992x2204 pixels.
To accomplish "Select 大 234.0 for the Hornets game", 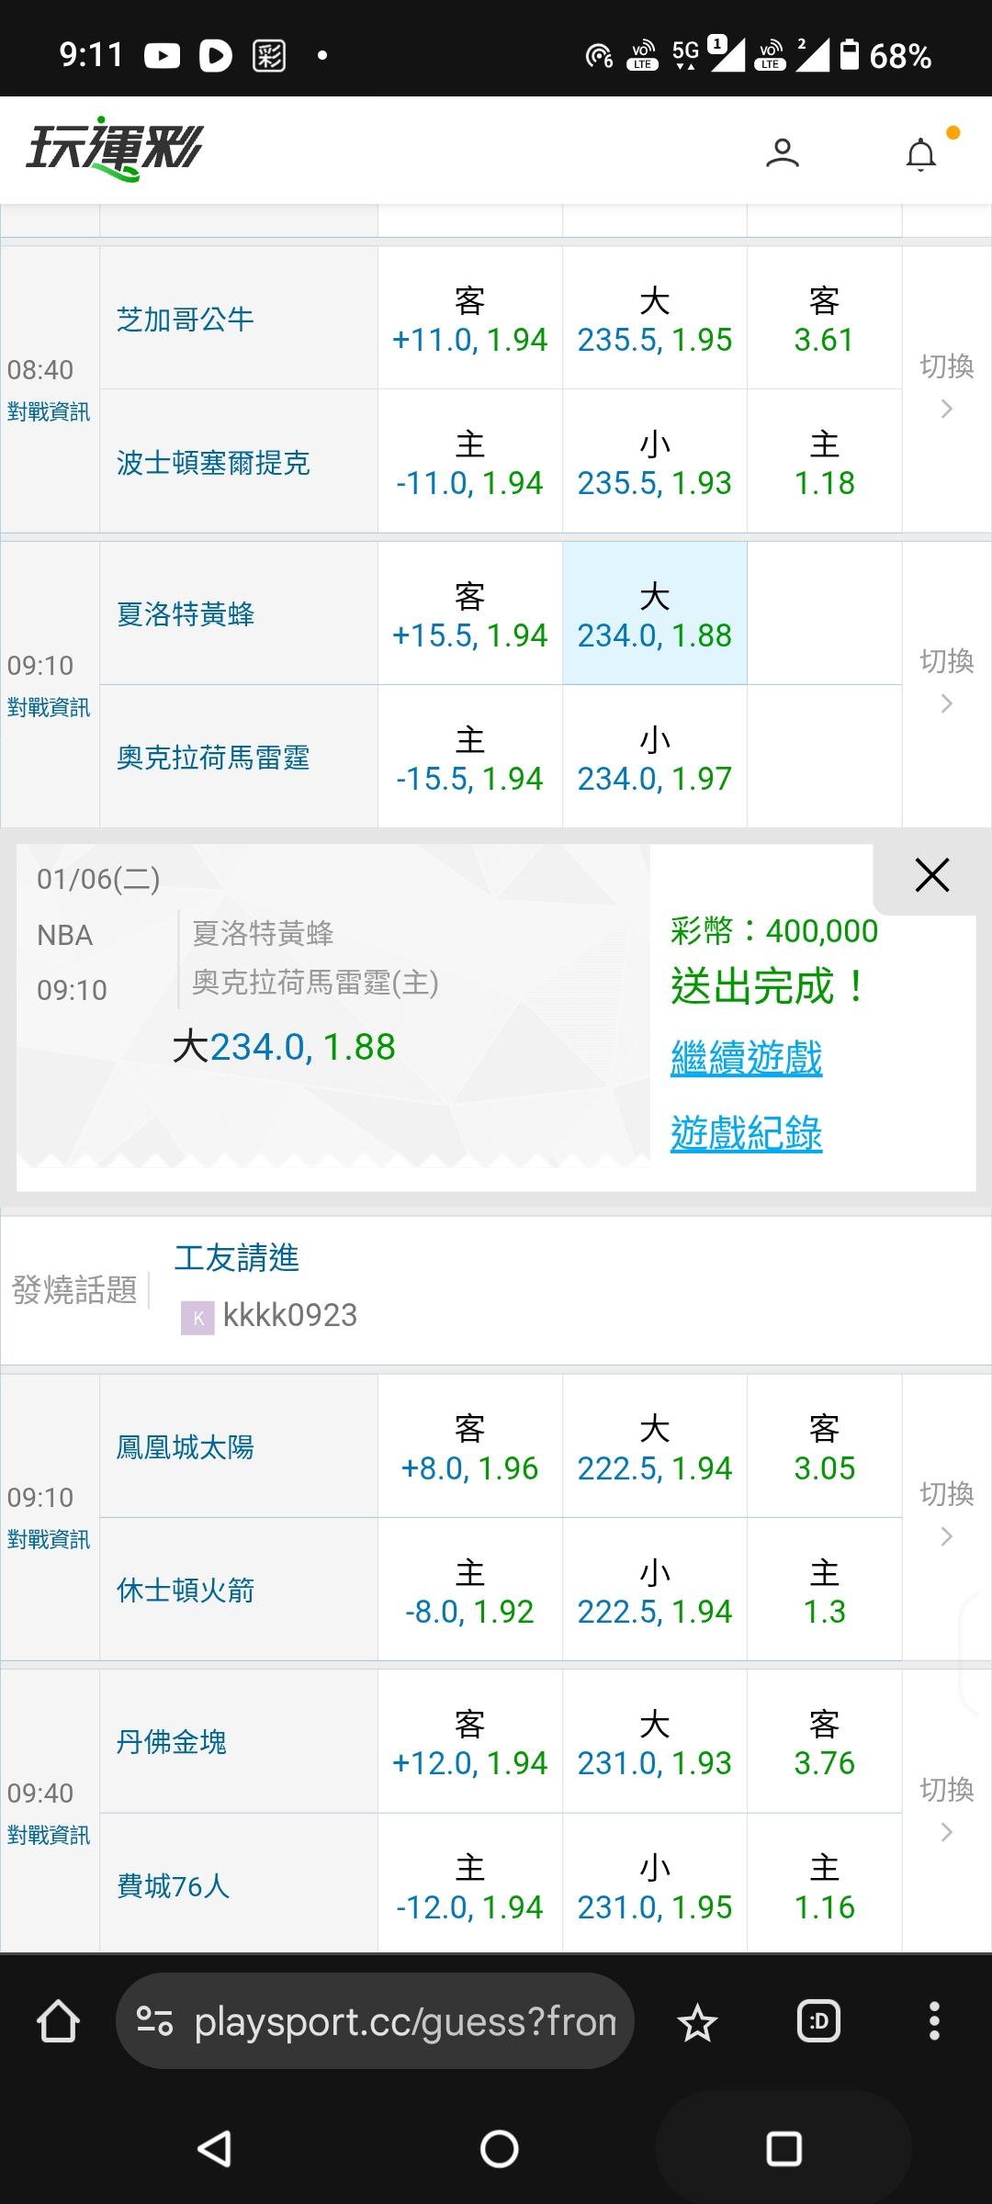I will coord(654,614).
